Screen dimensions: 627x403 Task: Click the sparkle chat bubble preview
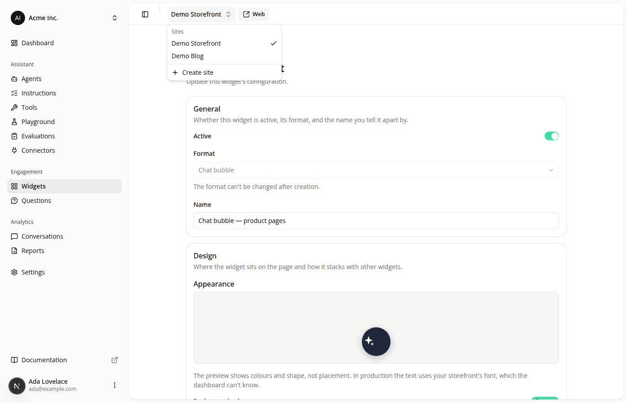(376, 342)
